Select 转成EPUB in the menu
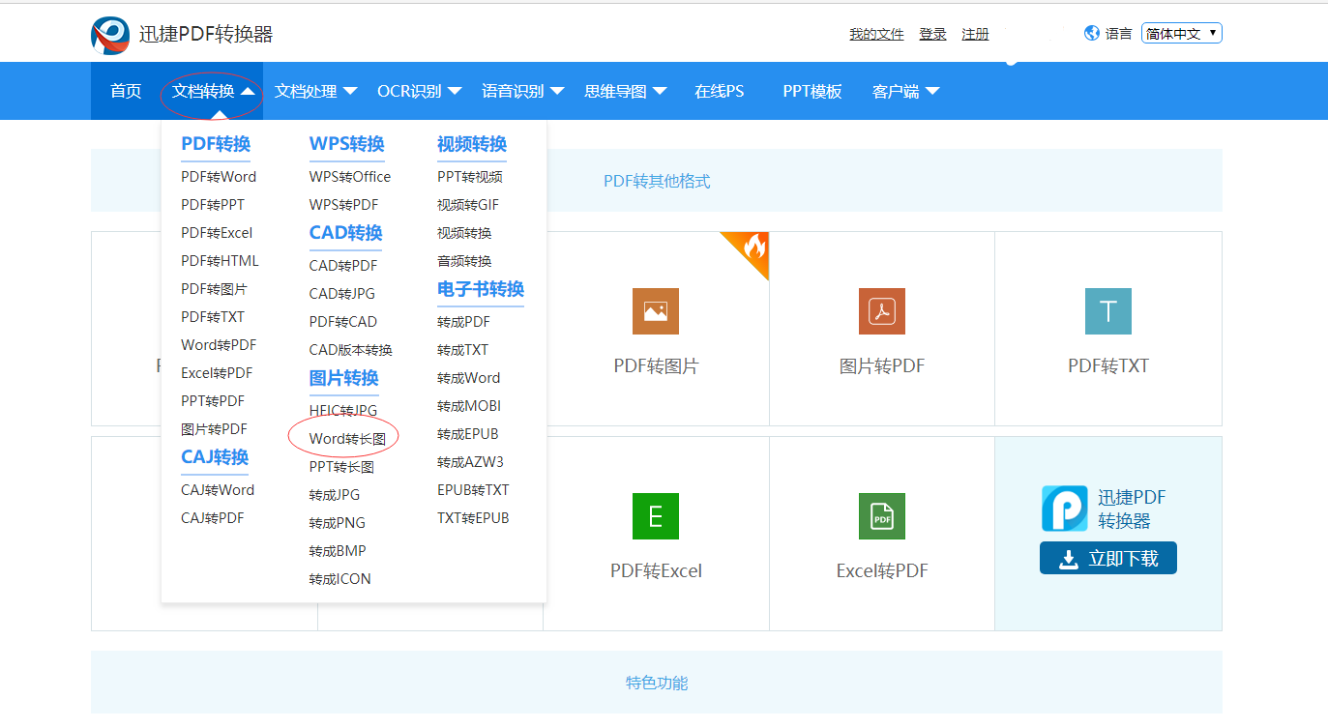The width and height of the screenshot is (1328, 728). pos(468,434)
